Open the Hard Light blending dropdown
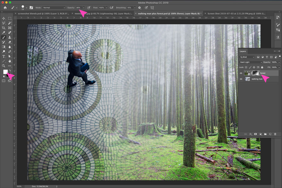The image size is (282, 188). [x=250, y=62]
